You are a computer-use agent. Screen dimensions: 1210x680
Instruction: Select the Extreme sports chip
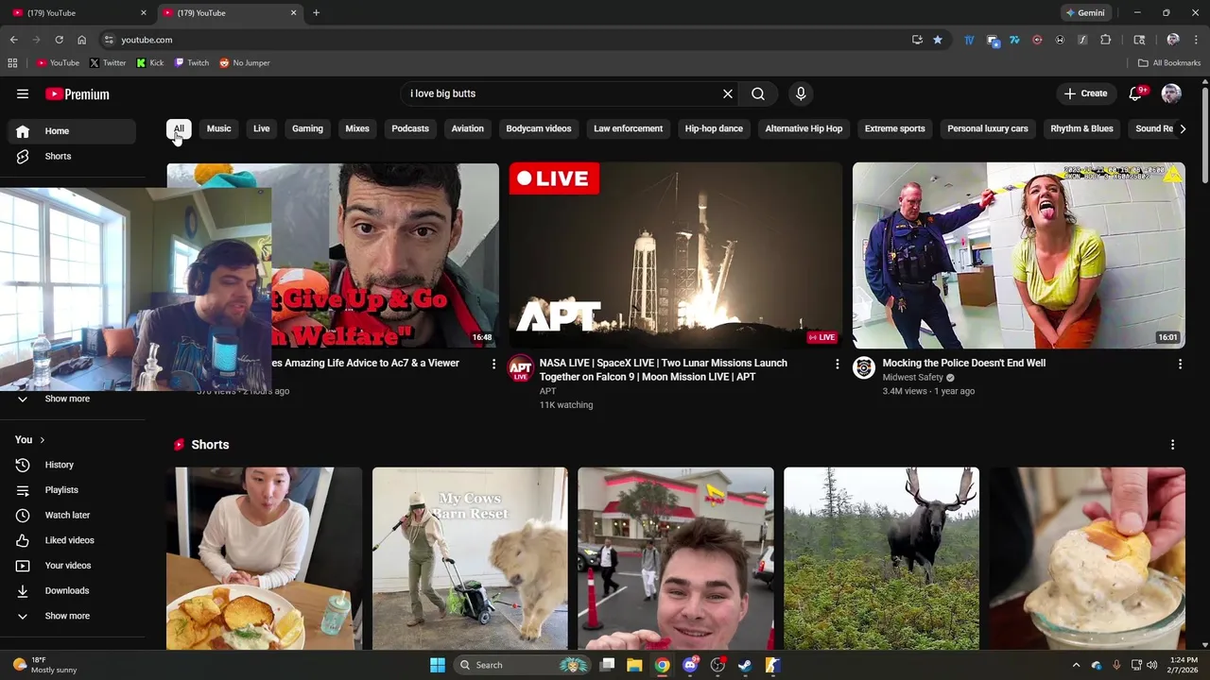(894, 128)
